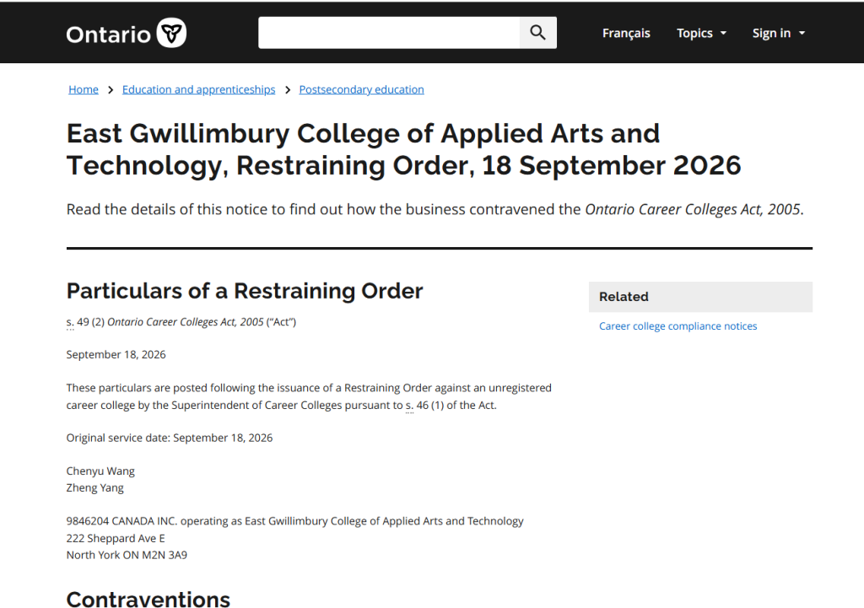Click the name 'Zheng Yang'
This screenshot has height=608, width=864.
pyautogui.click(x=94, y=488)
